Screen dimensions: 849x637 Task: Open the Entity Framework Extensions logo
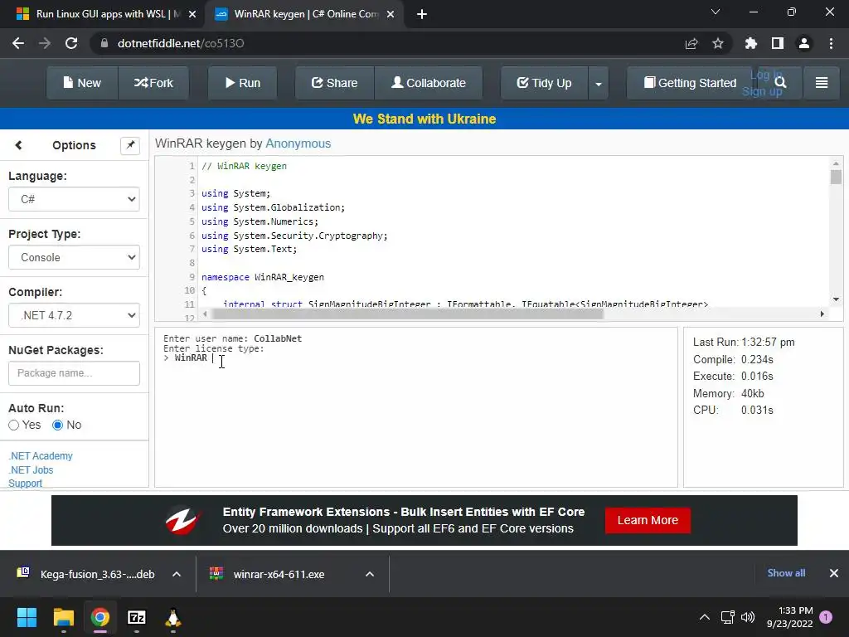pos(183,521)
